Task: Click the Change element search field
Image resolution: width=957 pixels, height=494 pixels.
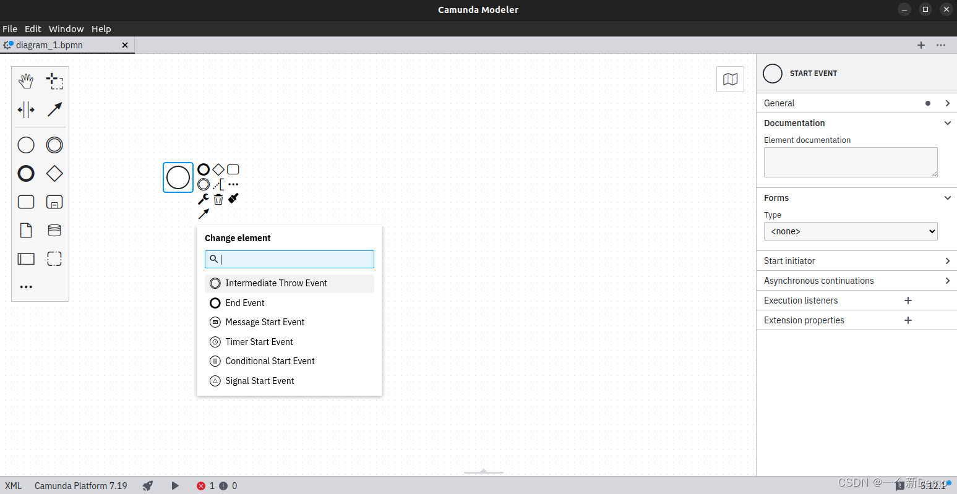Action: coord(290,259)
